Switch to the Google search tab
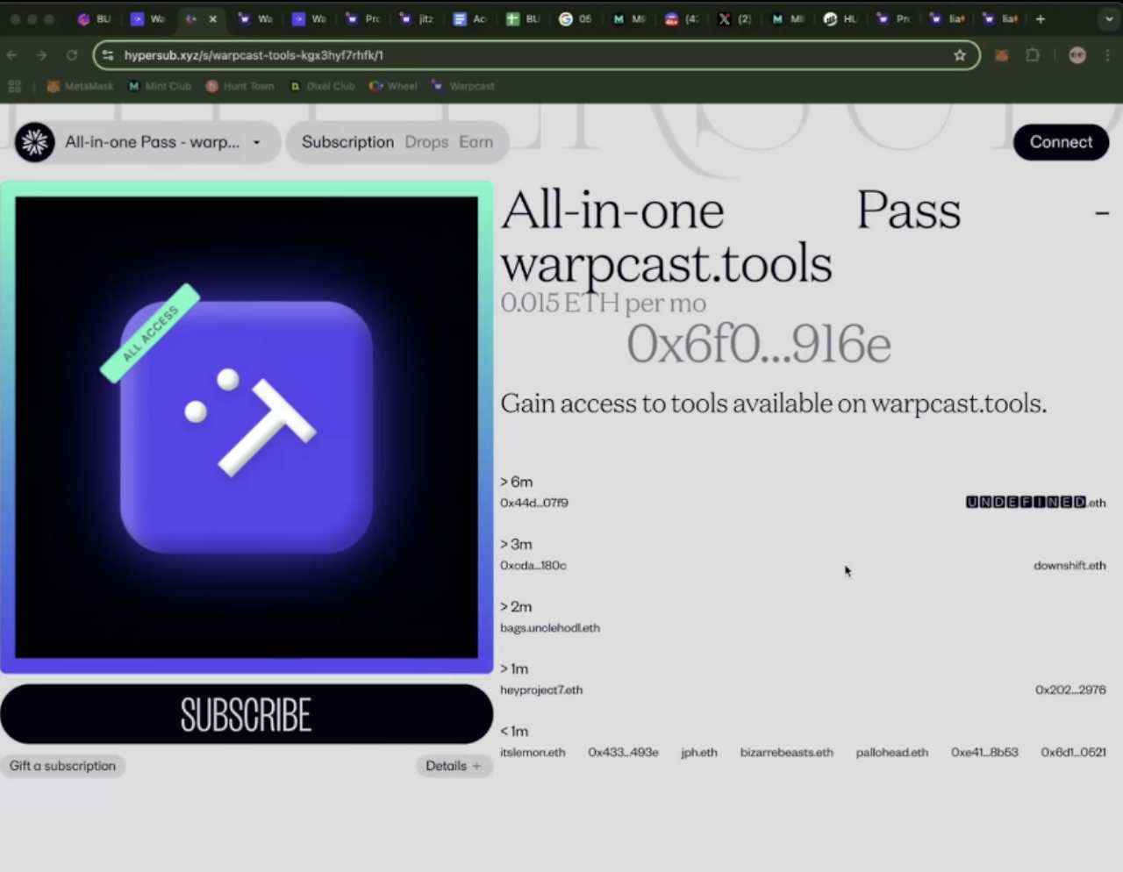Image resolution: width=1123 pixels, height=872 pixels. (x=576, y=18)
